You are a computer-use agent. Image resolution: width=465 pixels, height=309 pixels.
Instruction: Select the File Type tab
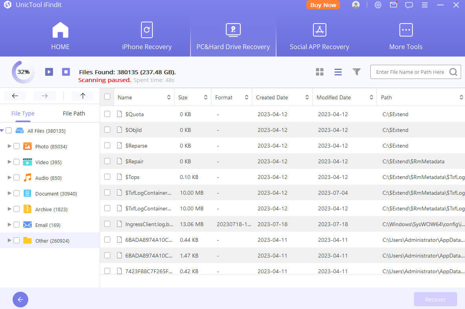tap(23, 113)
